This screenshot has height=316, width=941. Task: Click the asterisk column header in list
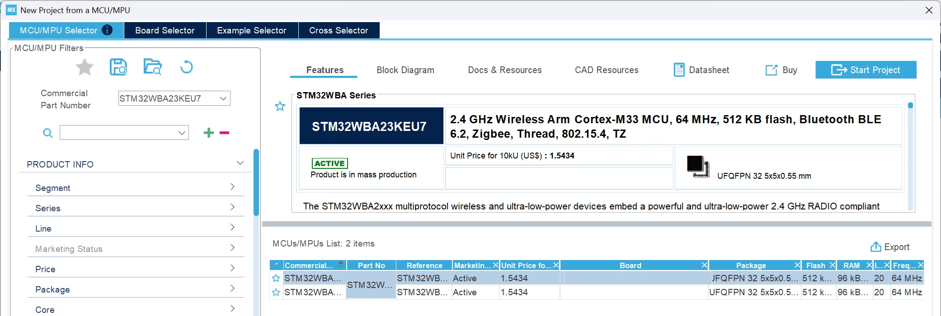[276, 265]
